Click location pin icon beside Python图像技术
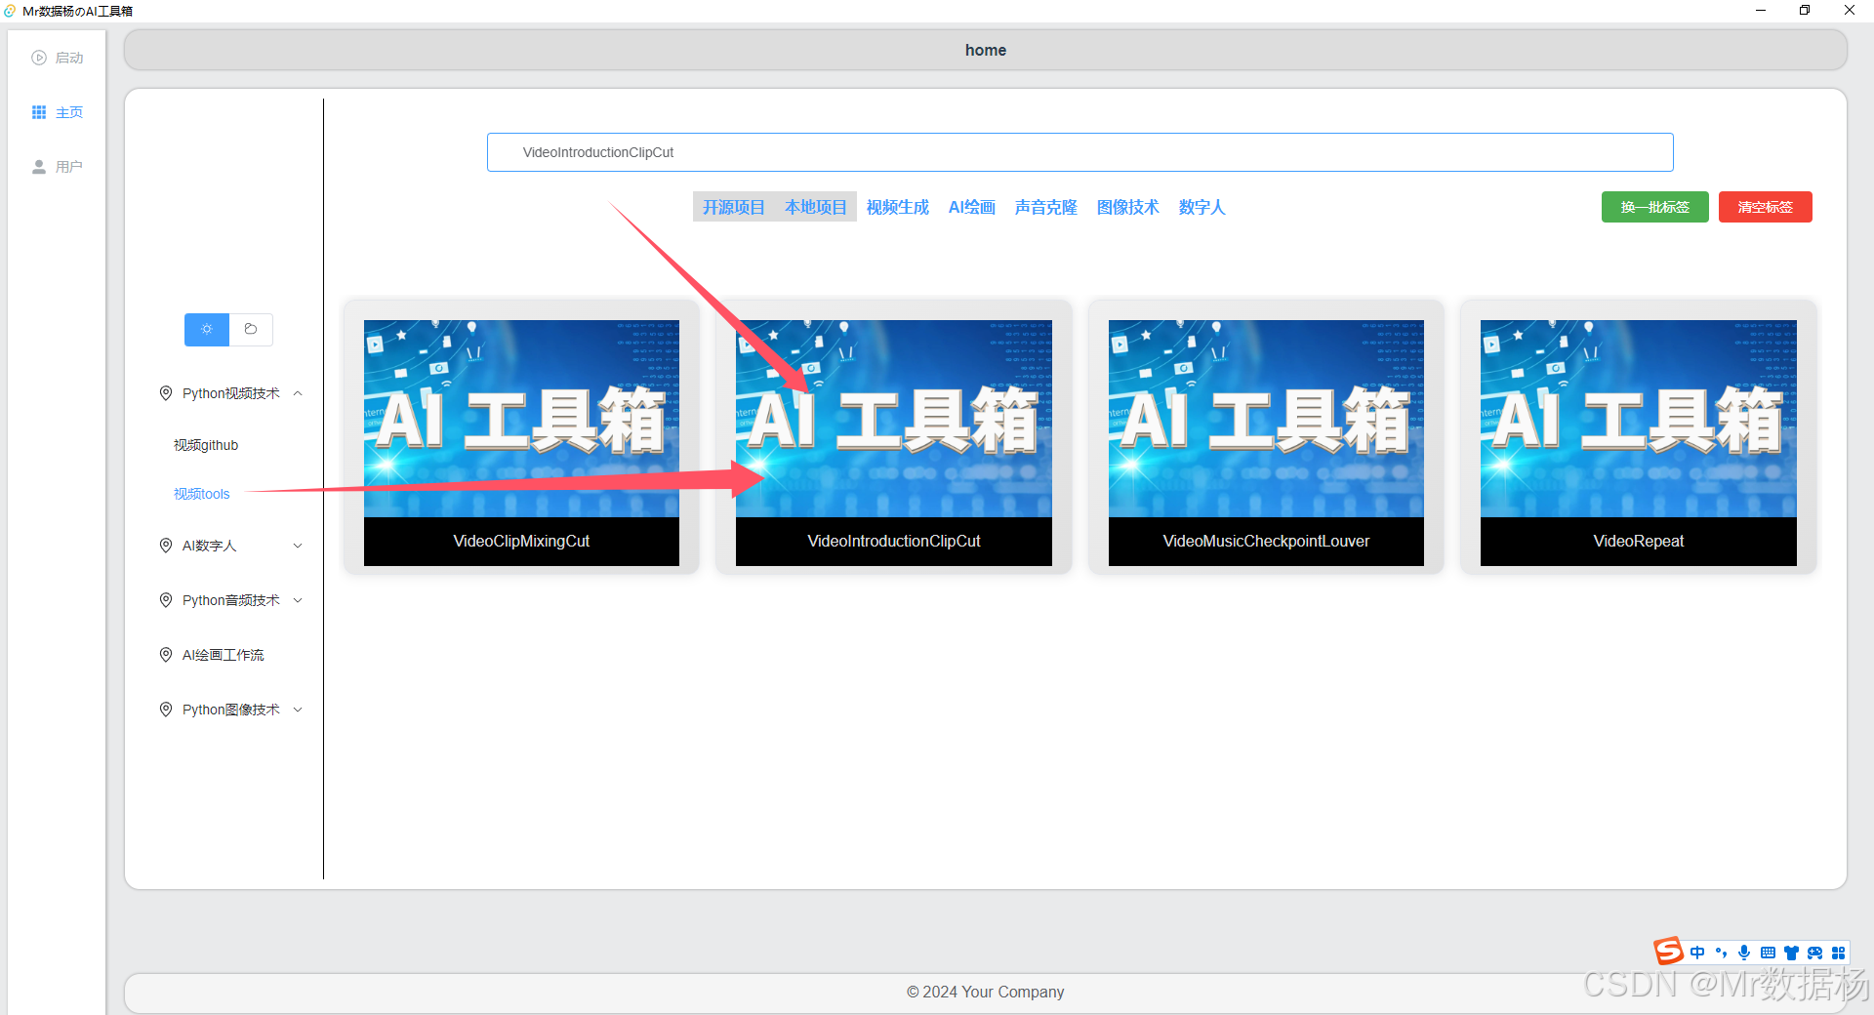This screenshot has height=1015, width=1874. tap(166, 710)
